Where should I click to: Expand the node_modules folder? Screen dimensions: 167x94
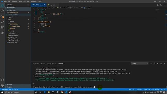click(18, 15)
